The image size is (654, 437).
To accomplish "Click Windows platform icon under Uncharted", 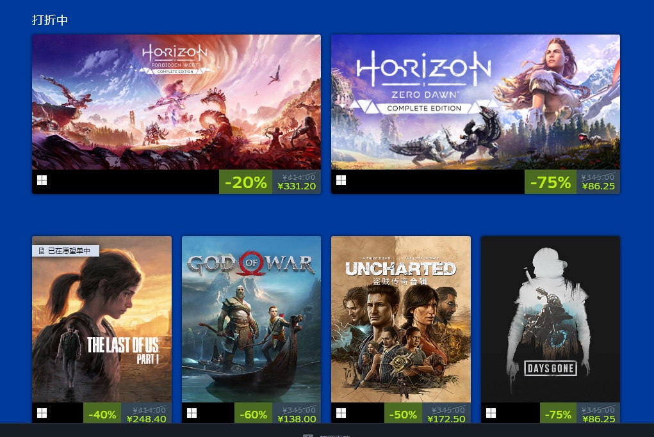I will [x=341, y=413].
